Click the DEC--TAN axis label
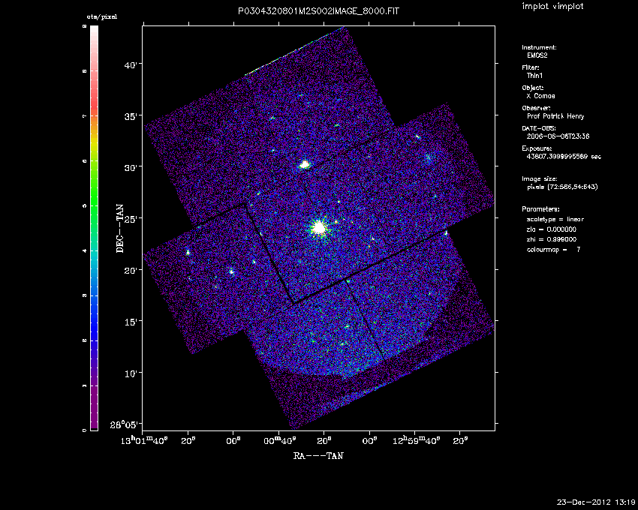Image resolution: width=638 pixels, height=510 pixels. coord(120,228)
